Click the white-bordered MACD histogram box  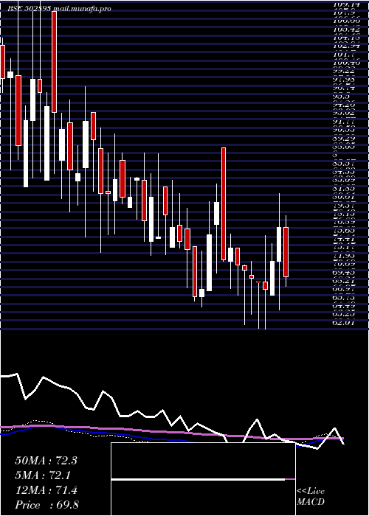pos(203,479)
